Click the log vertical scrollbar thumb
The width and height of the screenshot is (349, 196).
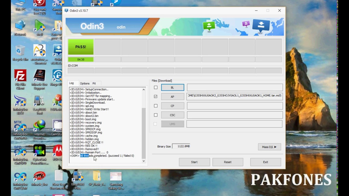tap(144, 133)
